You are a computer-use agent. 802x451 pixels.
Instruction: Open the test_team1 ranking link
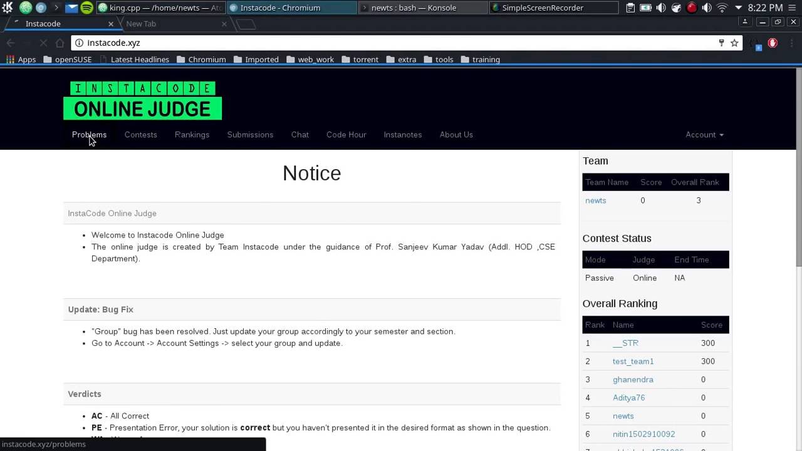click(x=633, y=361)
